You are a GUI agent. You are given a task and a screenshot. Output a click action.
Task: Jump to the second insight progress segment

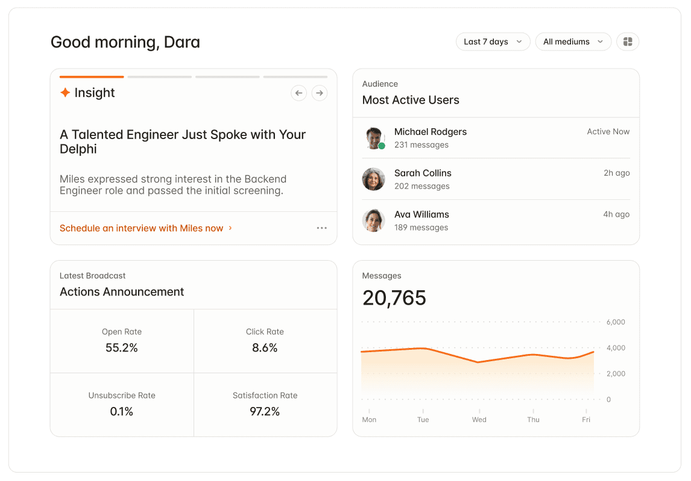coord(160,77)
